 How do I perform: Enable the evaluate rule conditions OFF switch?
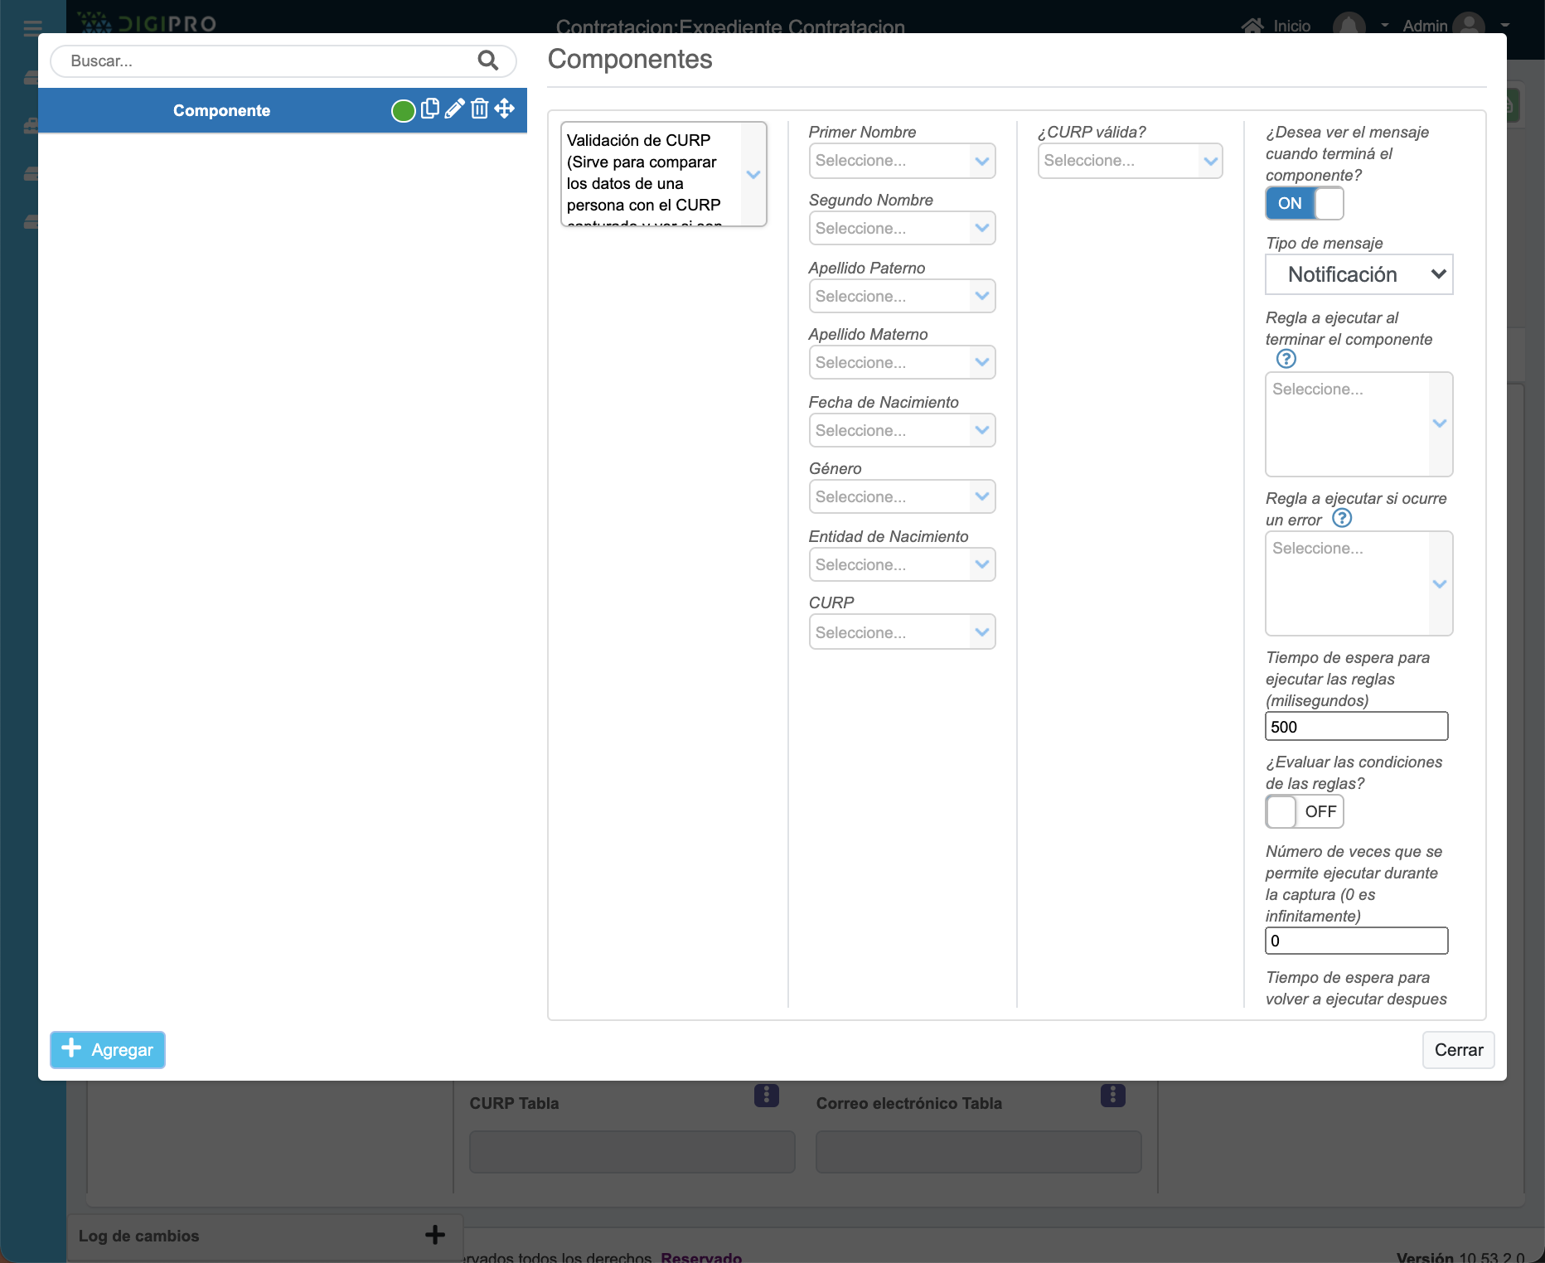1304,811
